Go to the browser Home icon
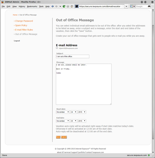The image size is (155, 158). [x=72, y=6]
